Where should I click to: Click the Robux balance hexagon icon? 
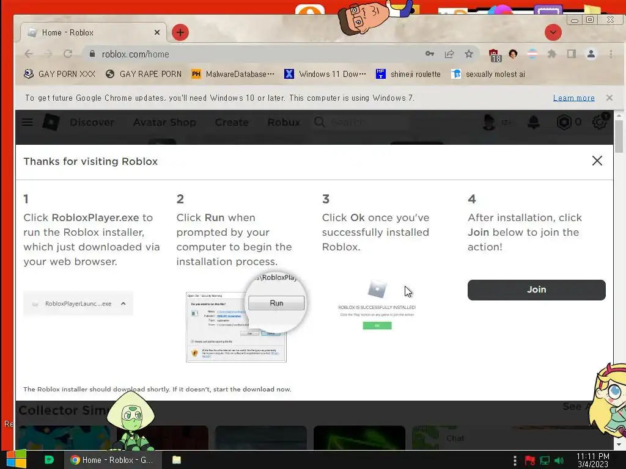564,122
